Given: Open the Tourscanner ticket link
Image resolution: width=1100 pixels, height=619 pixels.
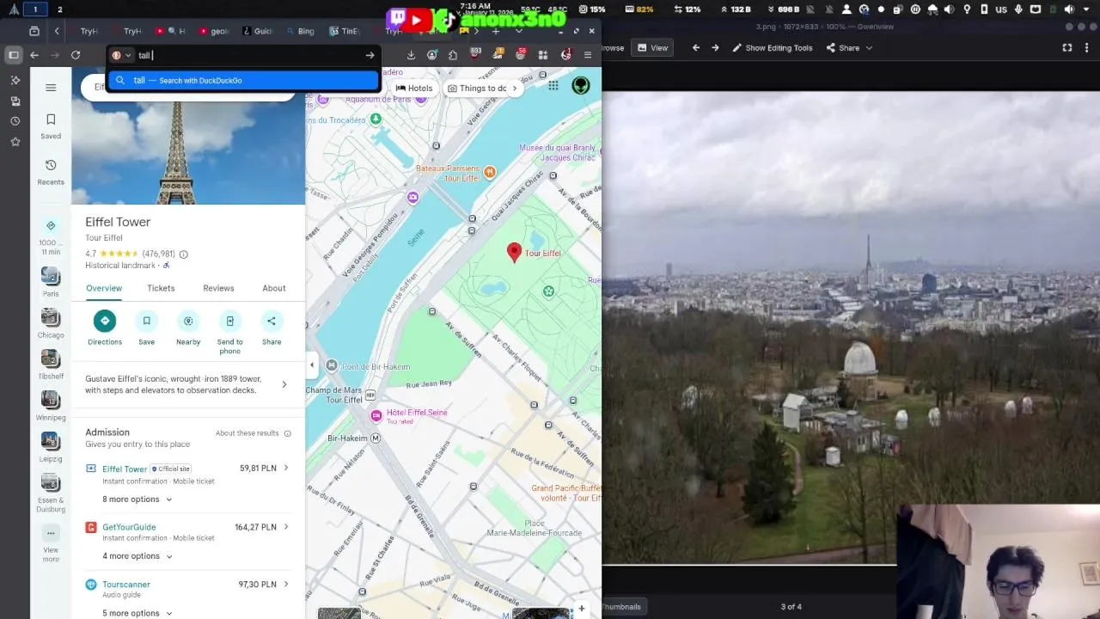Looking at the screenshot, I should pyautogui.click(x=126, y=584).
